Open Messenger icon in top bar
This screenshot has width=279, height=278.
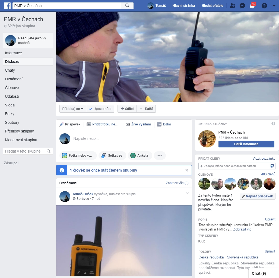point(242,6)
